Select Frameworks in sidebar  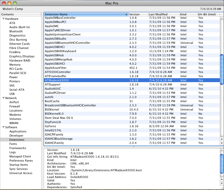pyautogui.click(x=18, y=148)
